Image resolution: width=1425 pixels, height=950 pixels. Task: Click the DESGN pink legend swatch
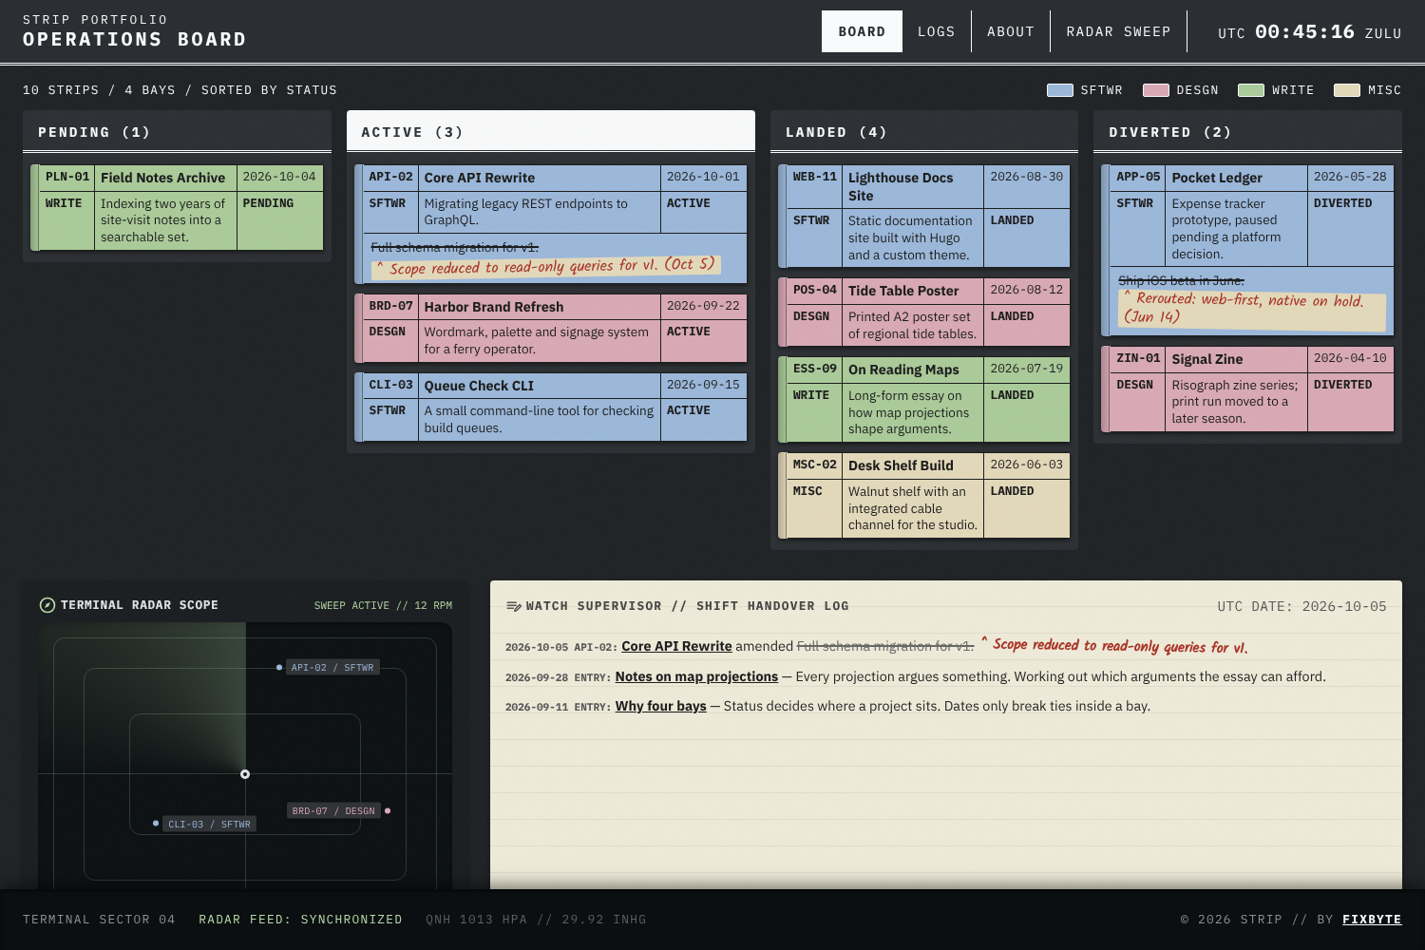1156,90
